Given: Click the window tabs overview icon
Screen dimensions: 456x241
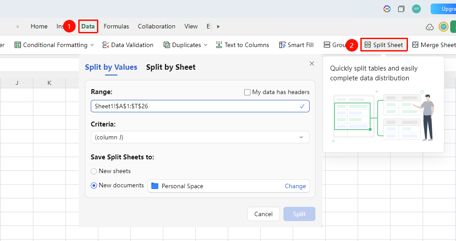Looking at the screenshot, I should click(x=401, y=9).
